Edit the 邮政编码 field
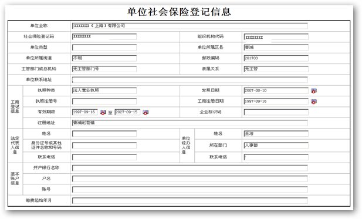This screenshot has width=362, height=219. pyautogui.click(x=276, y=58)
